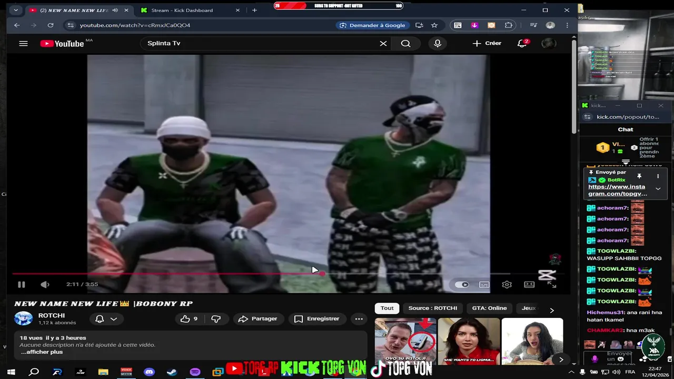Click the Enregistrer button

click(316, 319)
